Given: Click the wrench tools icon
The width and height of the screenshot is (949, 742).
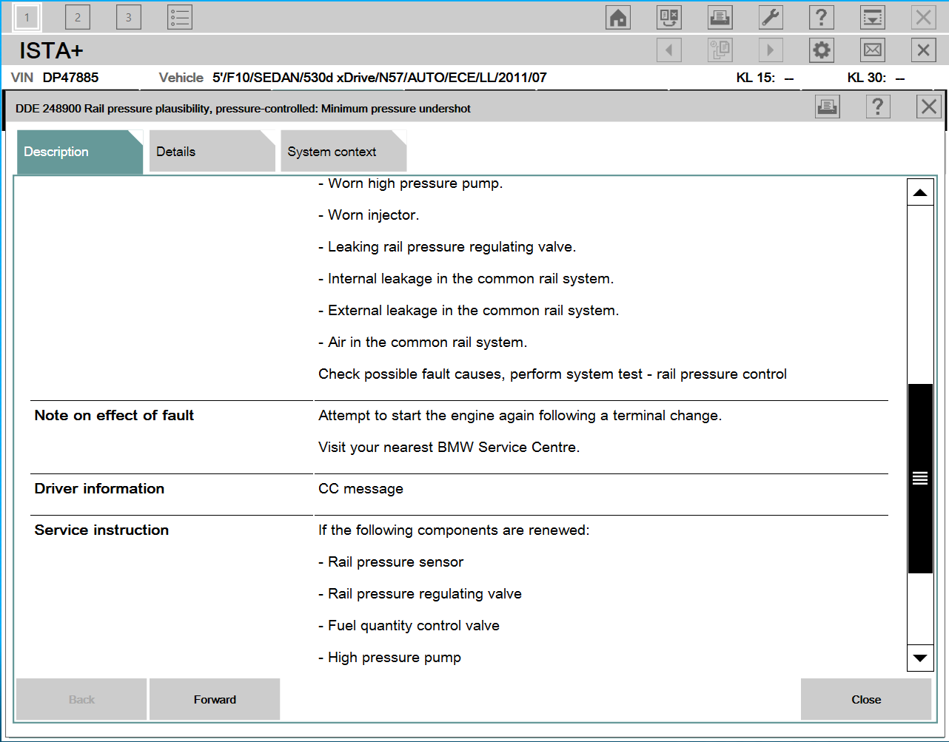Looking at the screenshot, I should tap(771, 17).
